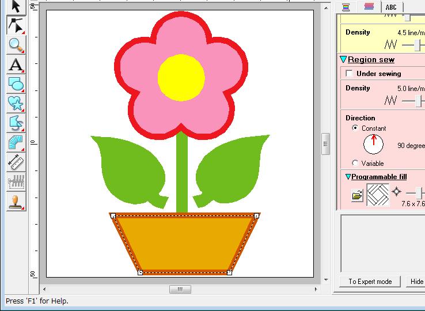Pick the rectangle and ellipse shapes tool
The image size is (425, 311).
click(x=16, y=84)
